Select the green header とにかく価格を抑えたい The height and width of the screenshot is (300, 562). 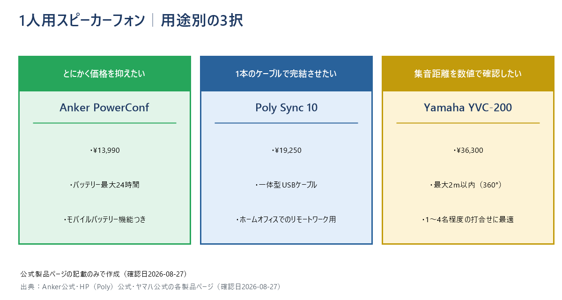coord(104,74)
